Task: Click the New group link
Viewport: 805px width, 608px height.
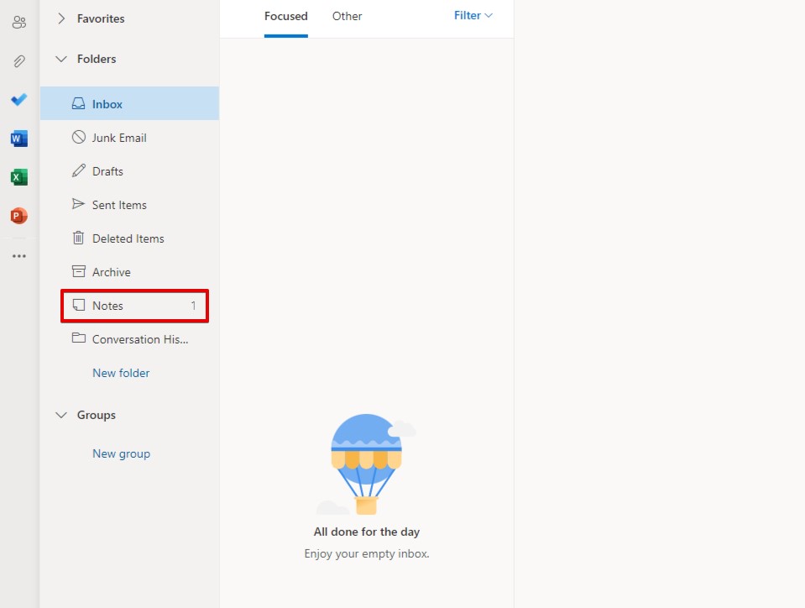Action: (x=121, y=453)
